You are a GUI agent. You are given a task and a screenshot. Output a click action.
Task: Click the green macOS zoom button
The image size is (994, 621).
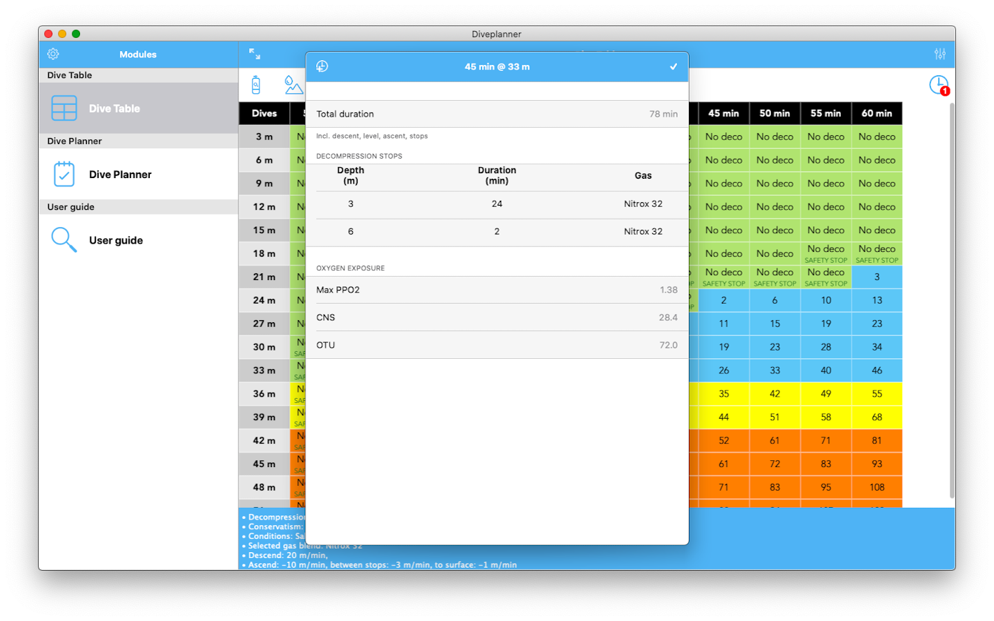point(76,34)
